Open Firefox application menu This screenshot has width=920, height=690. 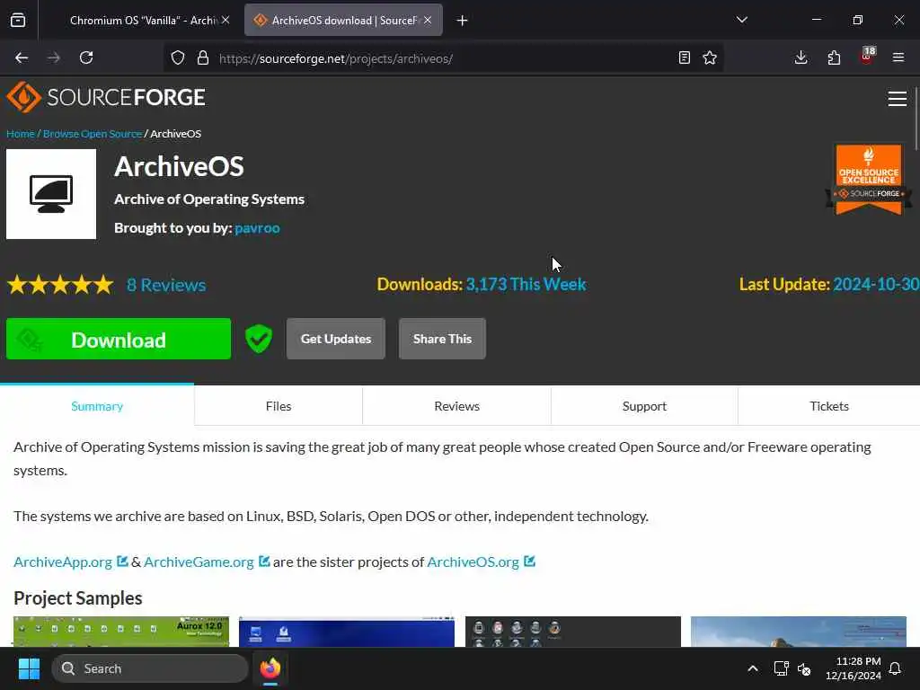coord(898,57)
